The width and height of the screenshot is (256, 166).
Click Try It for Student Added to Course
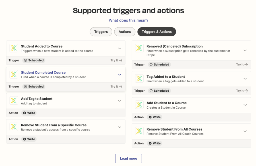116,60
